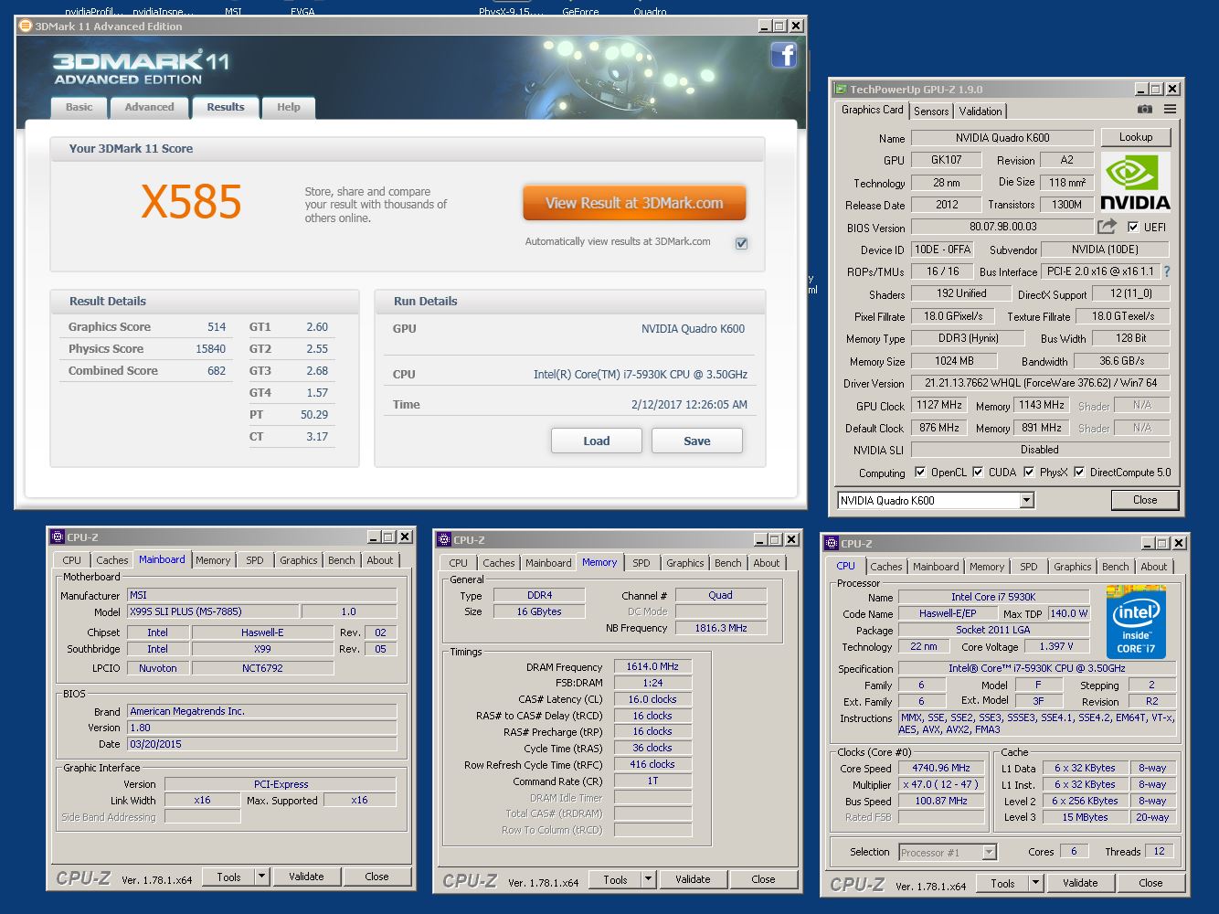The image size is (1219, 914).
Task: Click CPU-Z Memory window title icon
Action: [443, 539]
